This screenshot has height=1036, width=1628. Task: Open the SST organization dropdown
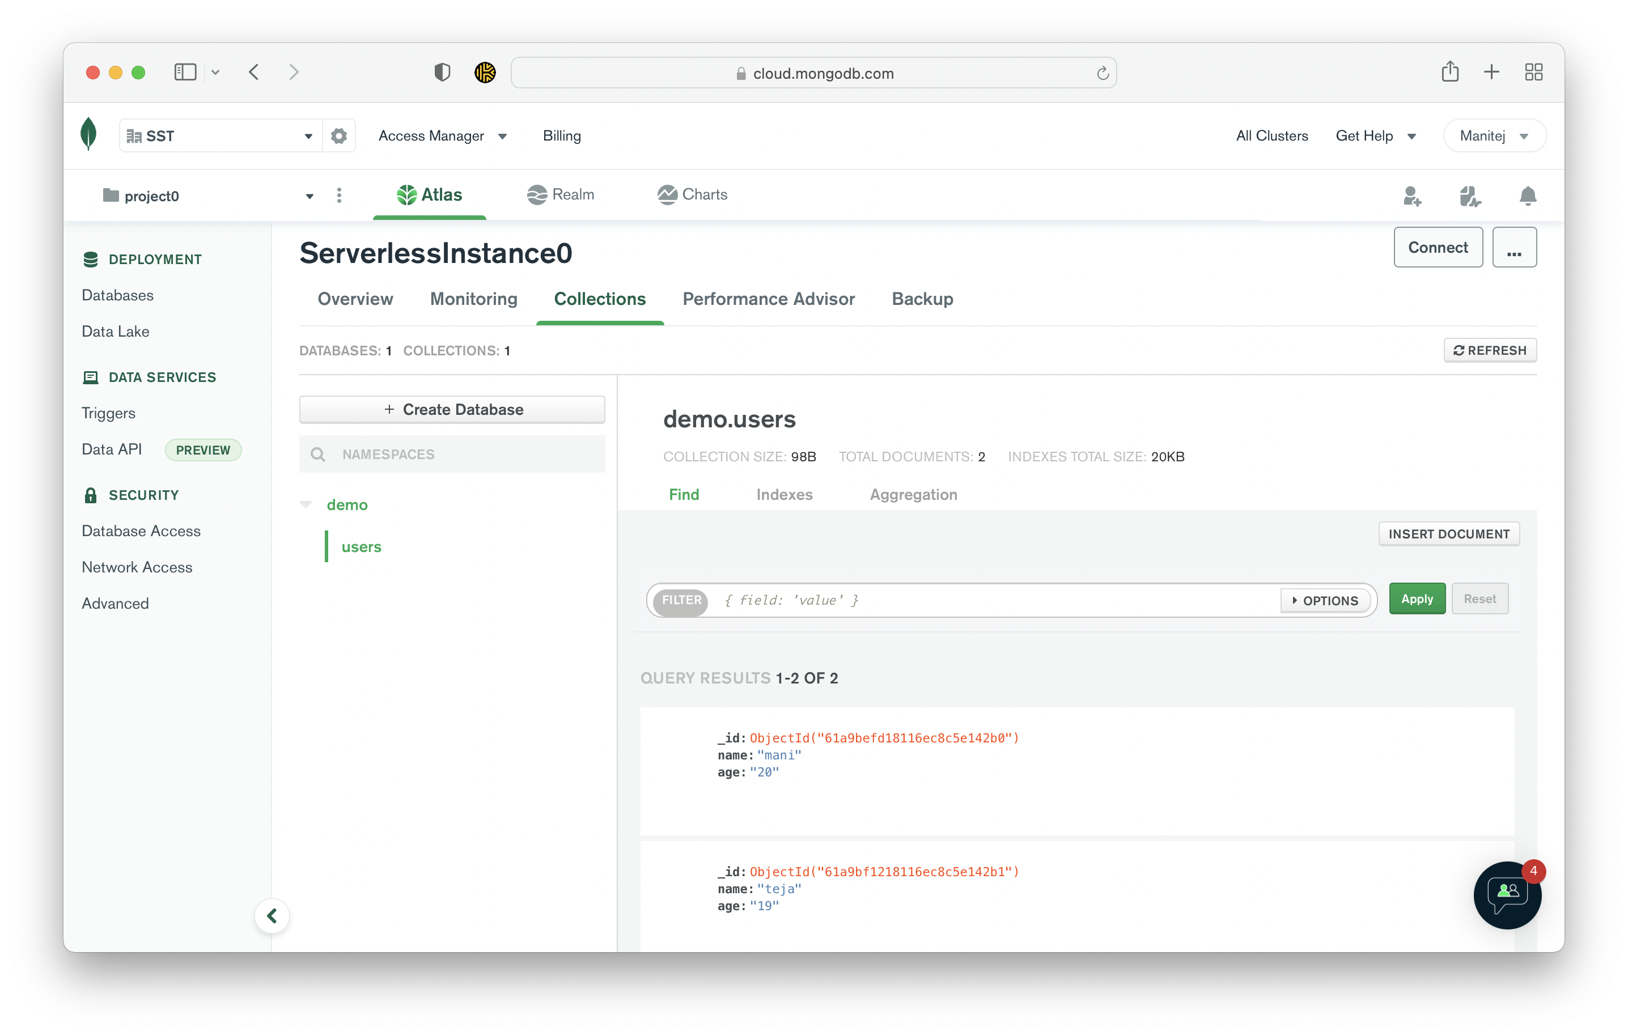308,135
